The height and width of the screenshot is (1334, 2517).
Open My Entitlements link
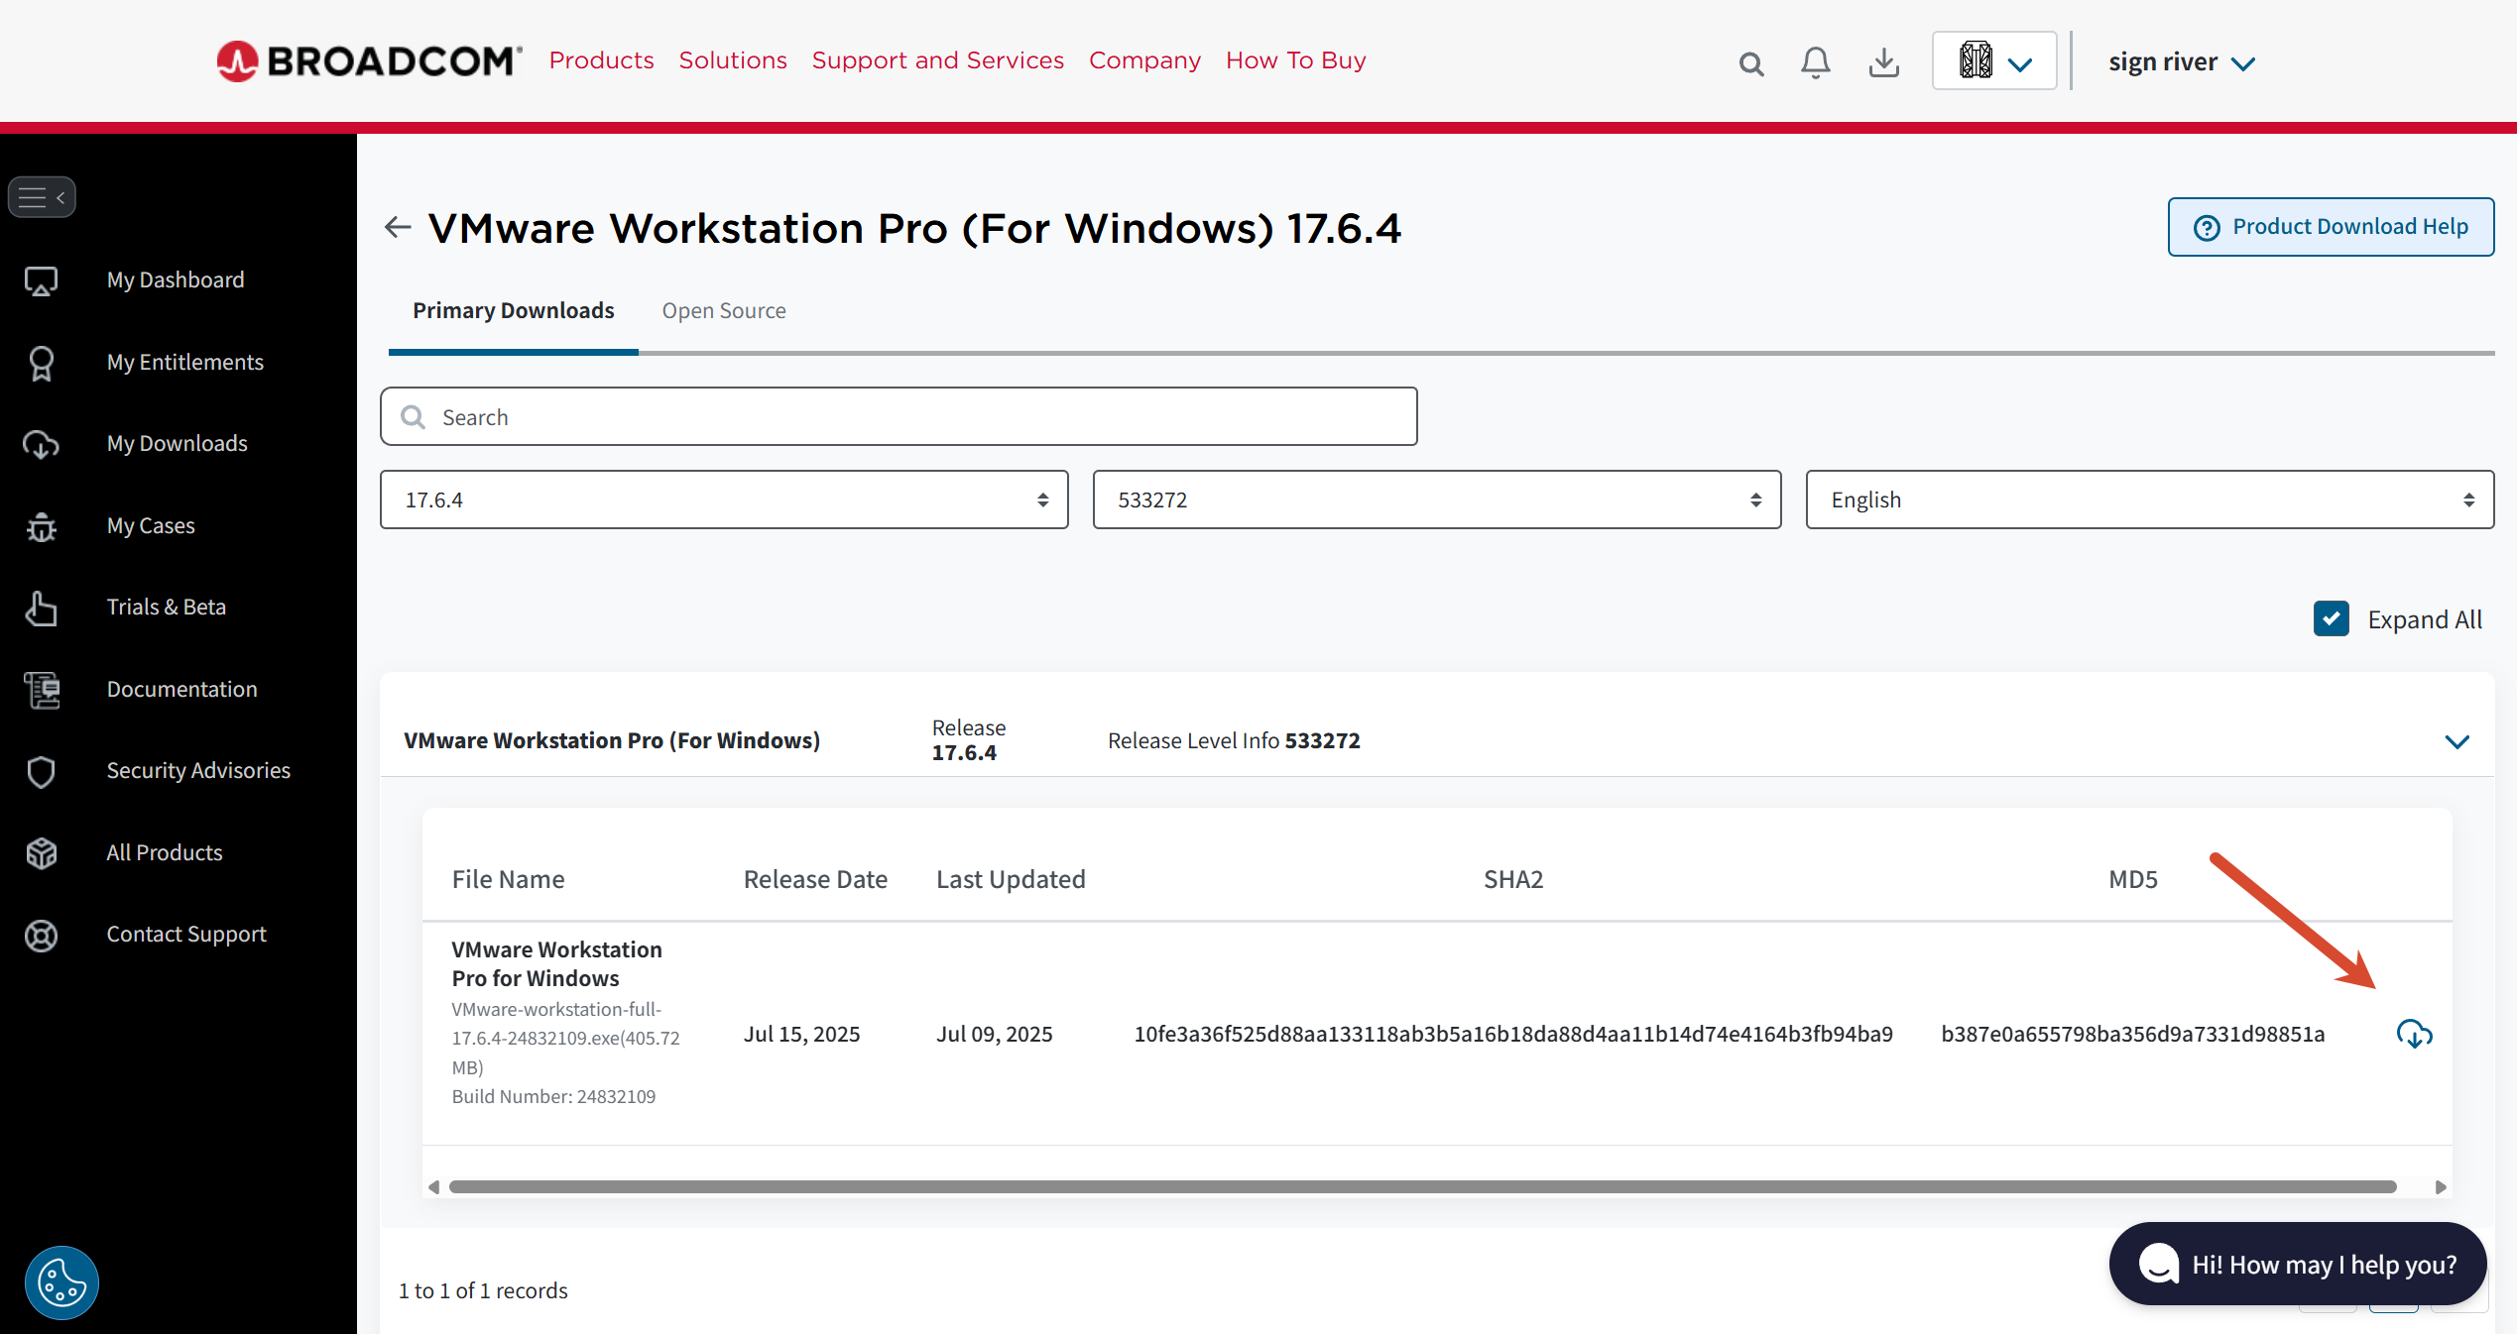point(185,363)
